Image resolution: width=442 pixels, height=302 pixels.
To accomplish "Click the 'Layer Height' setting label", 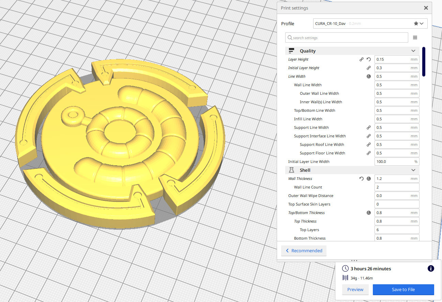I will 298,59.
